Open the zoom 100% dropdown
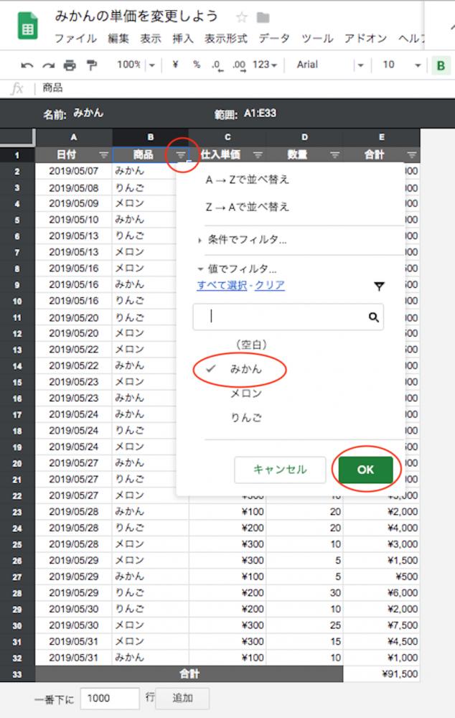Image resolution: width=455 pixels, height=718 pixels. [x=136, y=65]
